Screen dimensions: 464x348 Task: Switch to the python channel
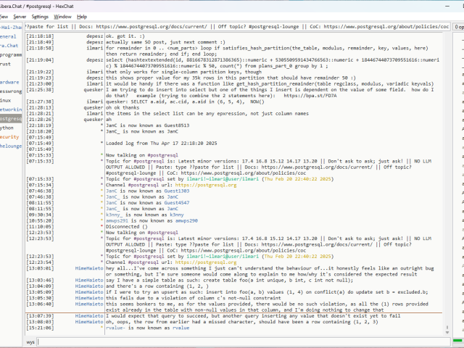pos(7,127)
